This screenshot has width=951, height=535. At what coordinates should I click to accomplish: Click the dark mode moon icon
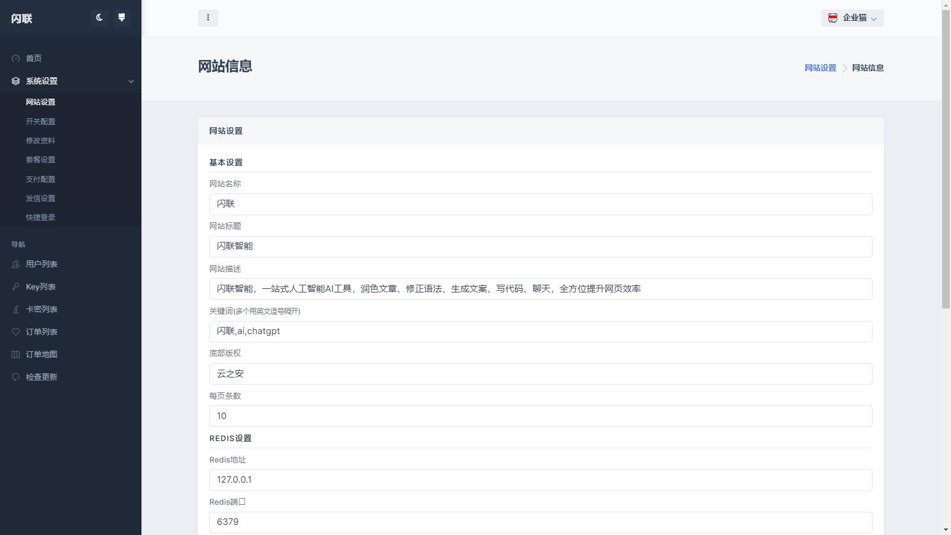coord(99,18)
